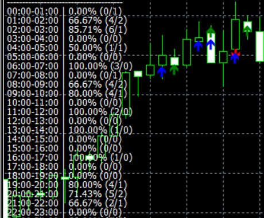Select the 07:00-08:00 row showing 0.00% (0/1)

click(x=64, y=75)
